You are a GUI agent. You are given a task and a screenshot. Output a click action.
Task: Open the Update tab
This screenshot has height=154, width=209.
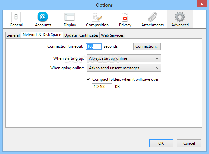click(70, 35)
